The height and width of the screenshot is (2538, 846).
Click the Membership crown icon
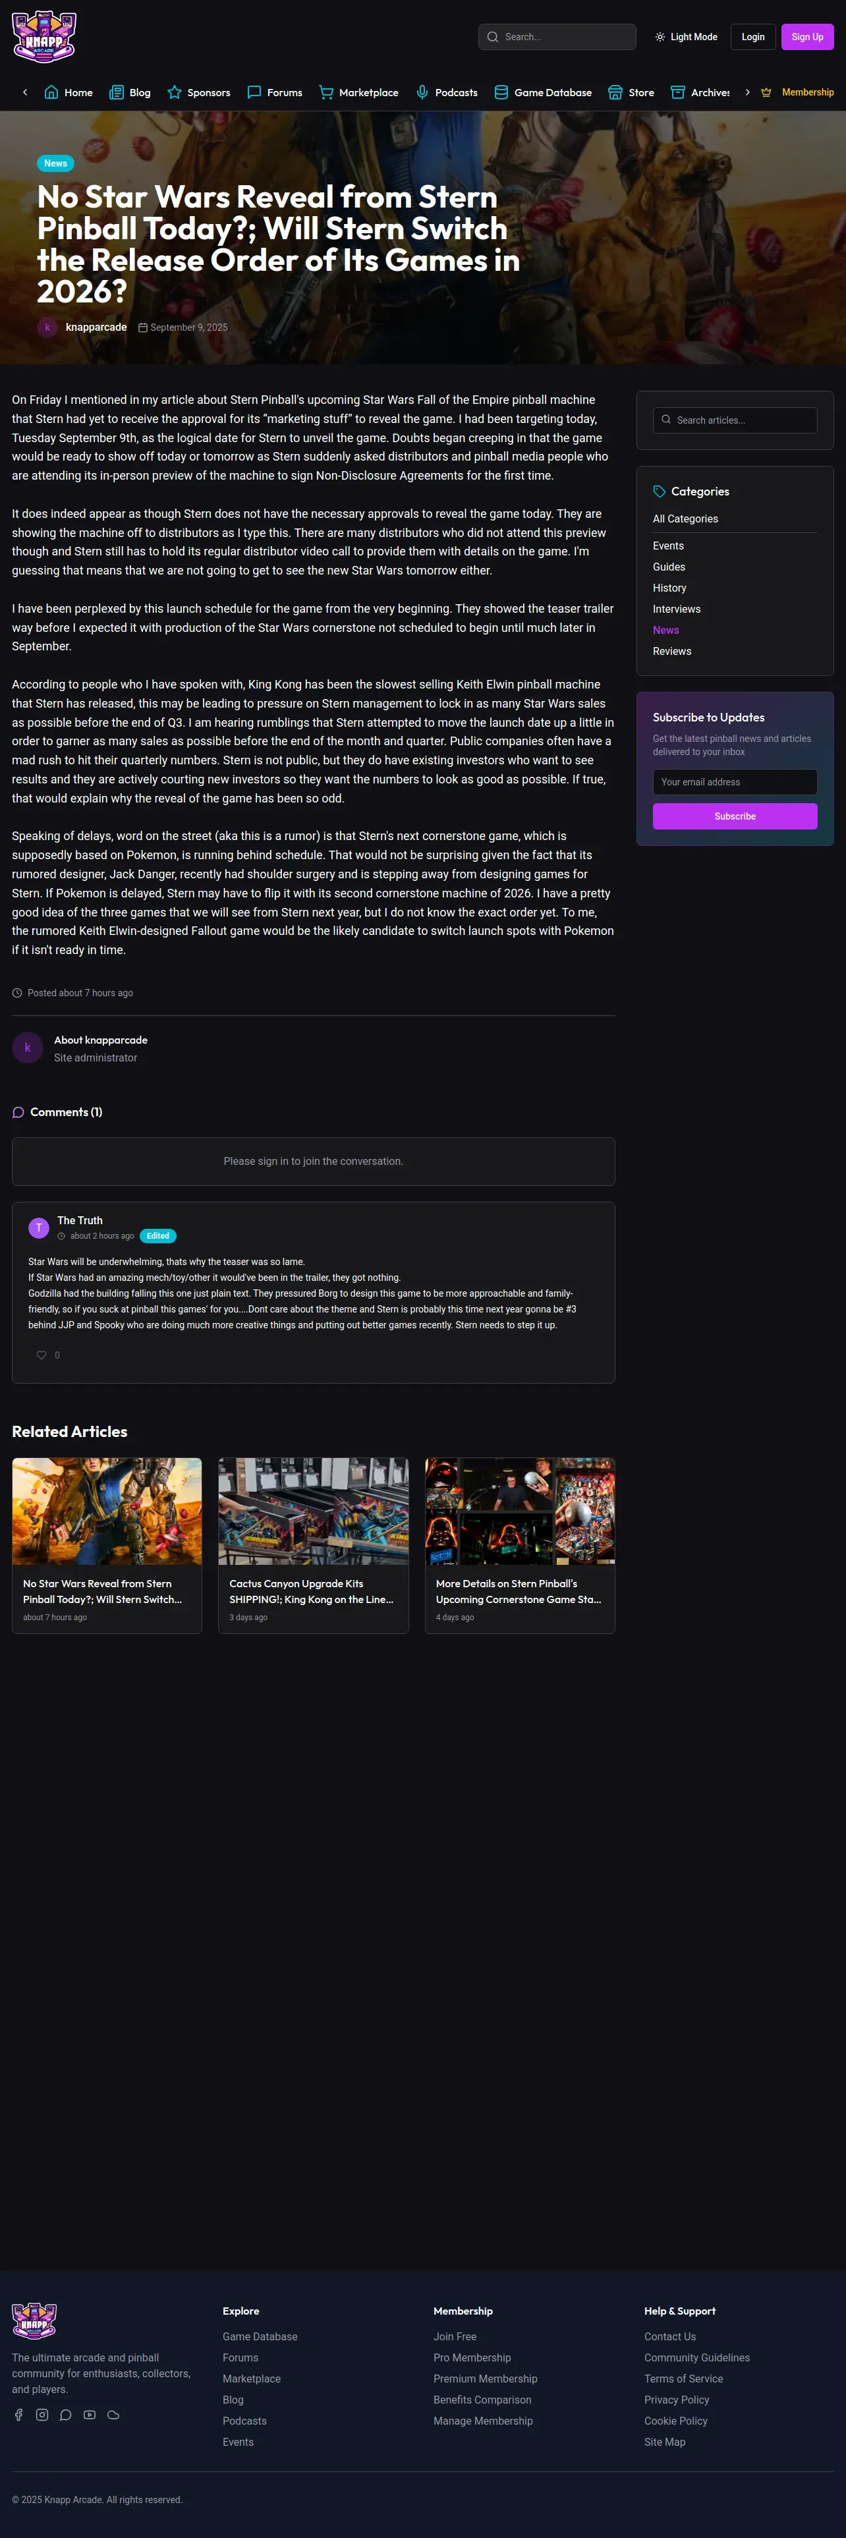[x=766, y=93]
